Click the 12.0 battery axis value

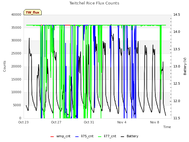point(177,101)
